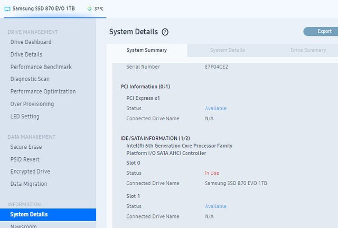Open the Diagnostic Scan section
Image resolution: width=338 pixels, height=228 pixels.
point(30,79)
